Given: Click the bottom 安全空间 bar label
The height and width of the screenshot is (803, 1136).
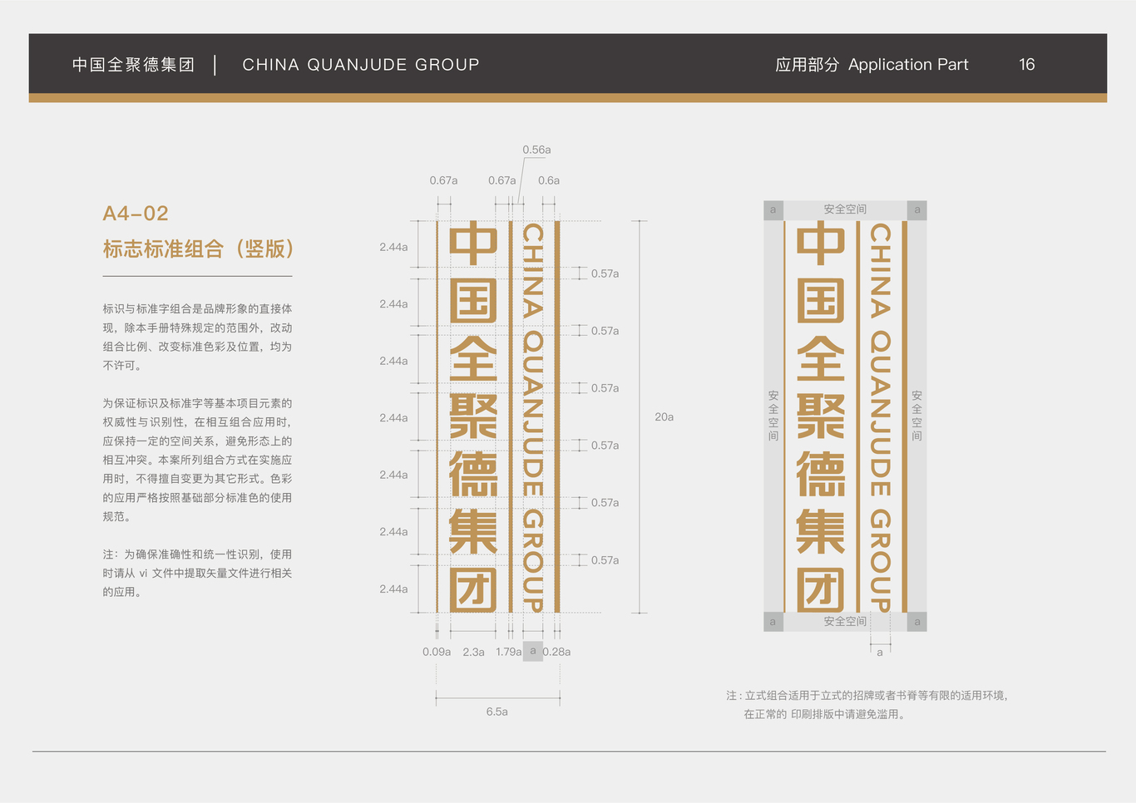Looking at the screenshot, I should (x=845, y=621).
